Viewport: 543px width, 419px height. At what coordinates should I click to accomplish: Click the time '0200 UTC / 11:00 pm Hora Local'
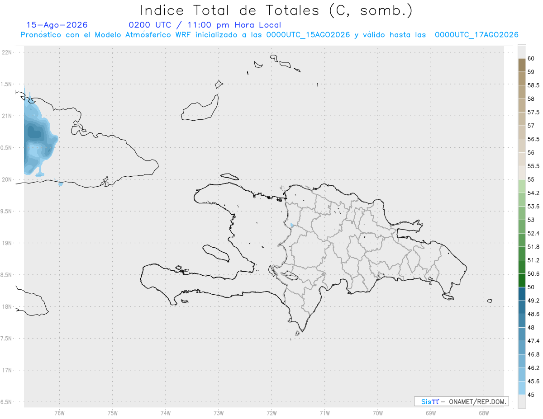pyautogui.click(x=205, y=25)
